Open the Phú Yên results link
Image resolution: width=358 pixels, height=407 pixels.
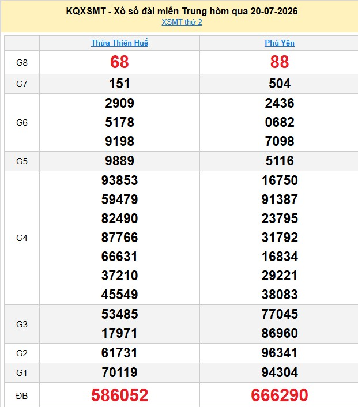click(x=280, y=43)
